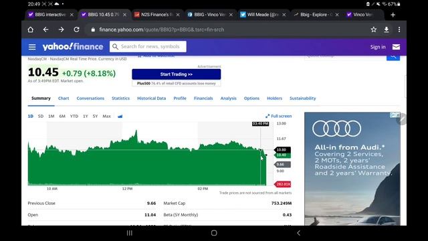Close the Bbig - Explore tab
Screen dimensions: 428x241
point(337,15)
